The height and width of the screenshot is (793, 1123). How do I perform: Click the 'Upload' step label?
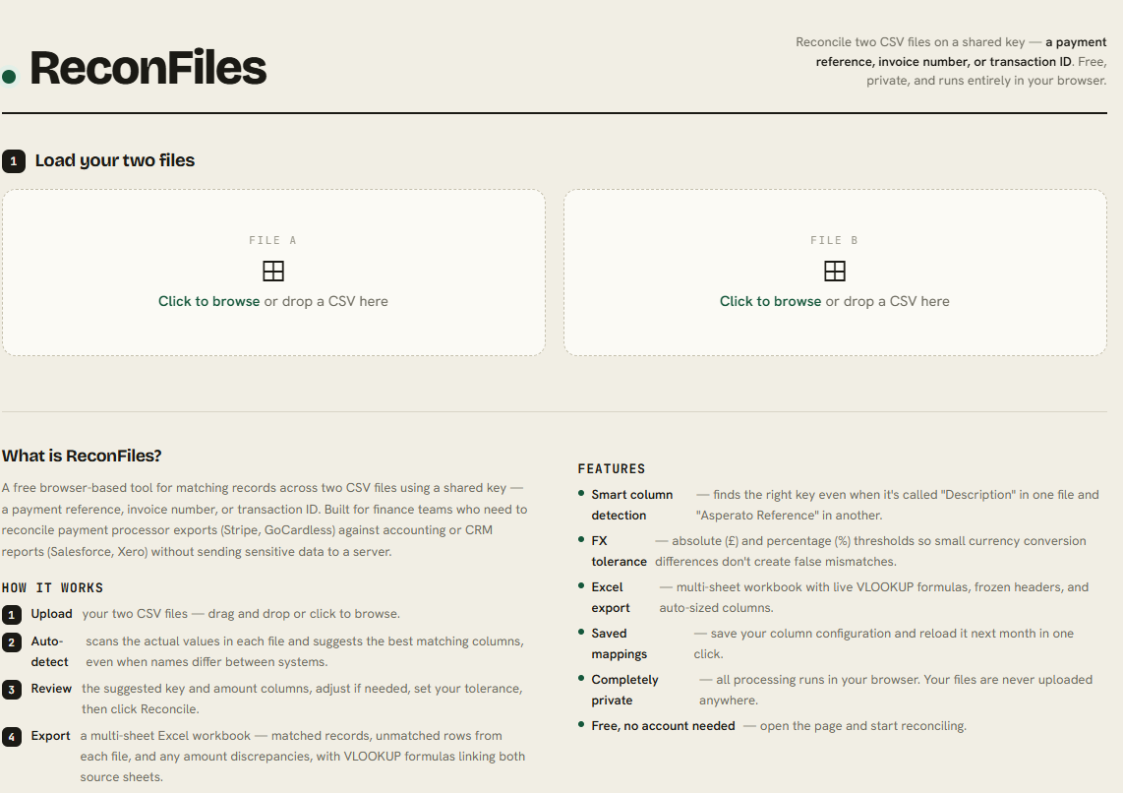pos(51,614)
